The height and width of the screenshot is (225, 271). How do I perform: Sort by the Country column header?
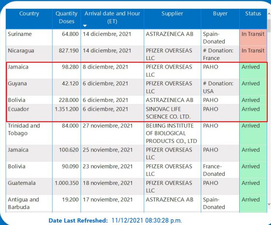click(x=29, y=14)
